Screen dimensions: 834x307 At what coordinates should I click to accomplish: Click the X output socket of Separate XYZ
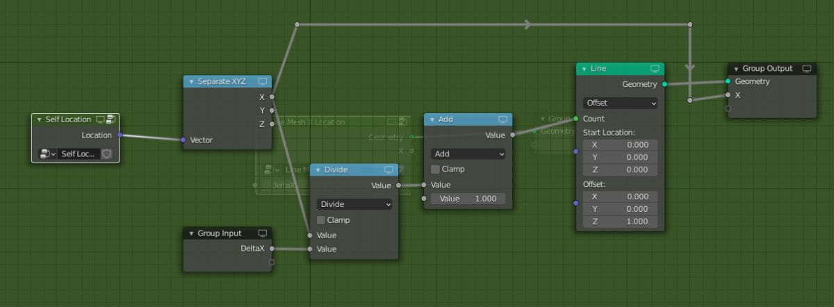272,97
